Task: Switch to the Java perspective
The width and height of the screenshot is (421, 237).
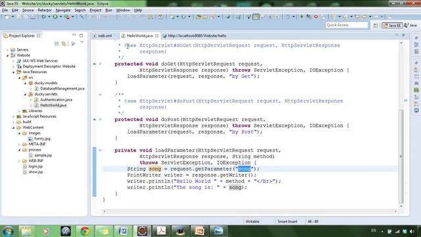Action: coord(410,25)
